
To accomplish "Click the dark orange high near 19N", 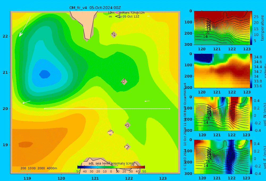I will pos(26,144).
